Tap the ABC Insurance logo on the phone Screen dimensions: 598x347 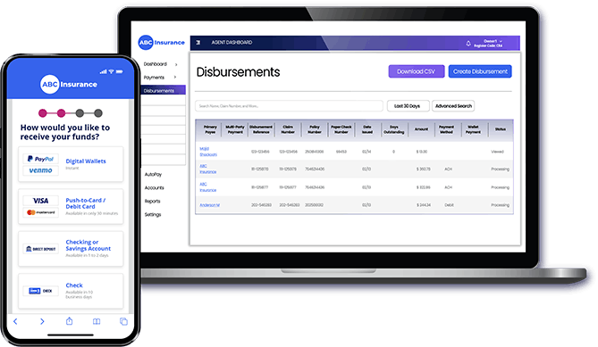[69, 84]
